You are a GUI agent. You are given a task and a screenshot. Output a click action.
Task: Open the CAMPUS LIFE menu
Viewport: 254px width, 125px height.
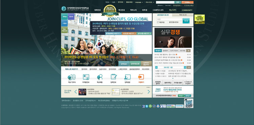click(x=158, y=10)
